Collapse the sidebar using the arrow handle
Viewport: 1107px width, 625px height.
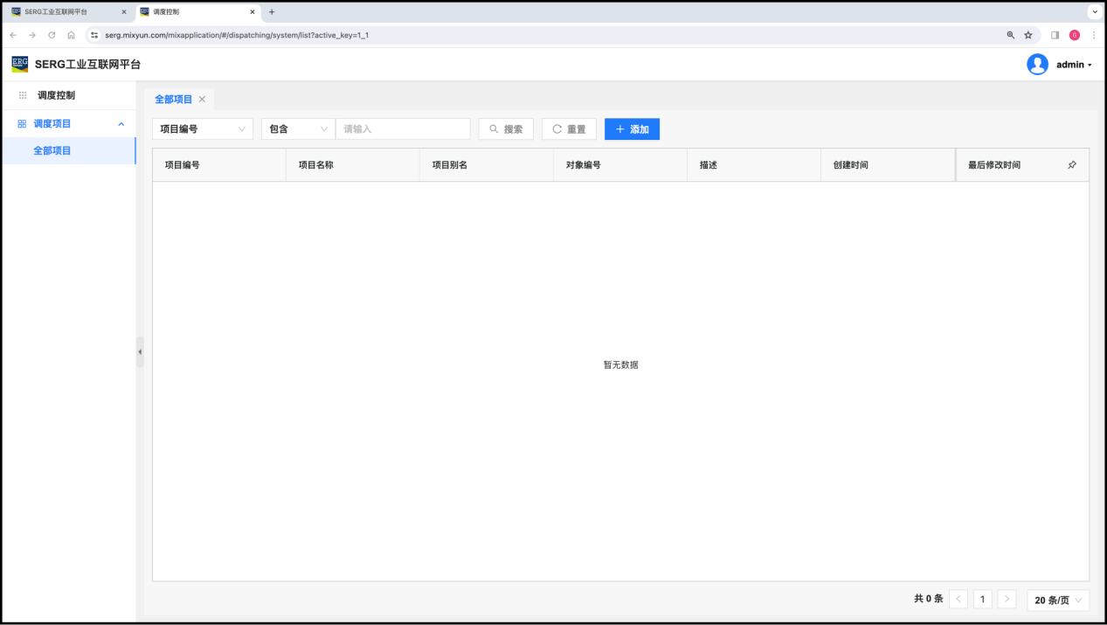click(140, 352)
